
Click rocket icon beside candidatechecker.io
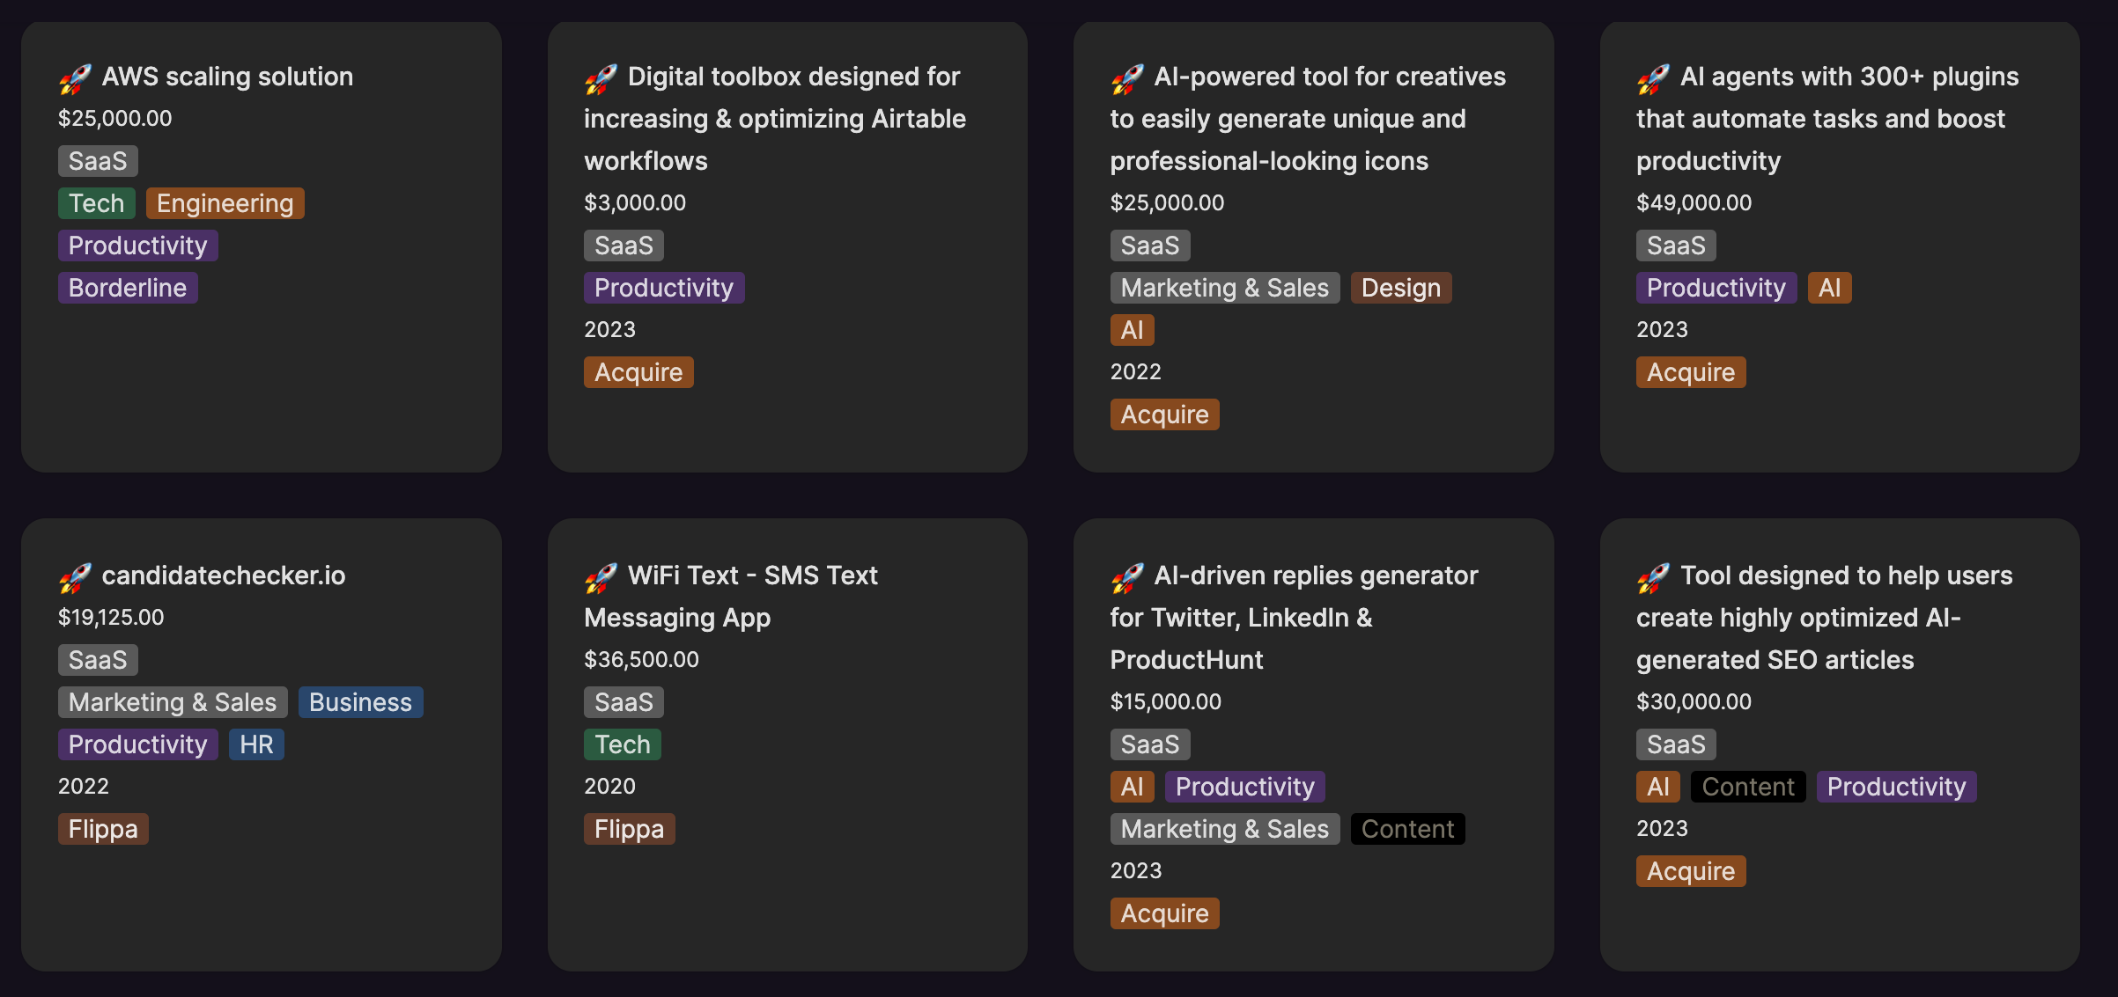[x=75, y=578]
